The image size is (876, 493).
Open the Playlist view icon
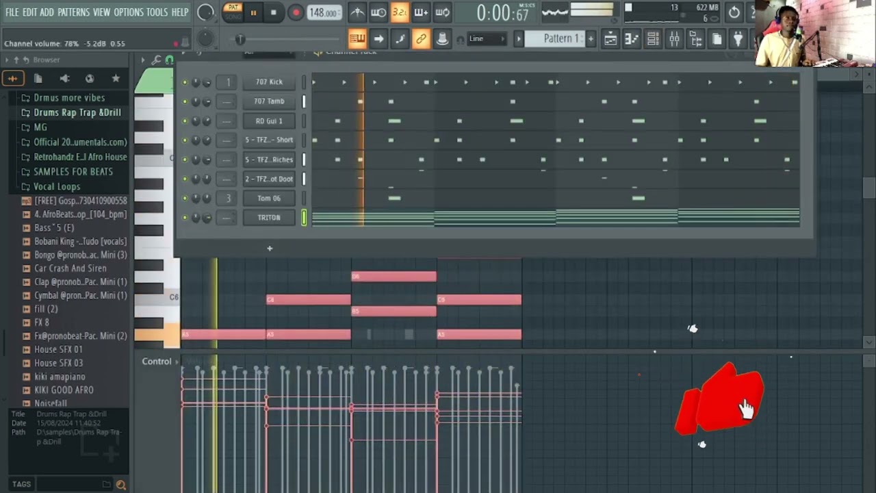pos(610,39)
